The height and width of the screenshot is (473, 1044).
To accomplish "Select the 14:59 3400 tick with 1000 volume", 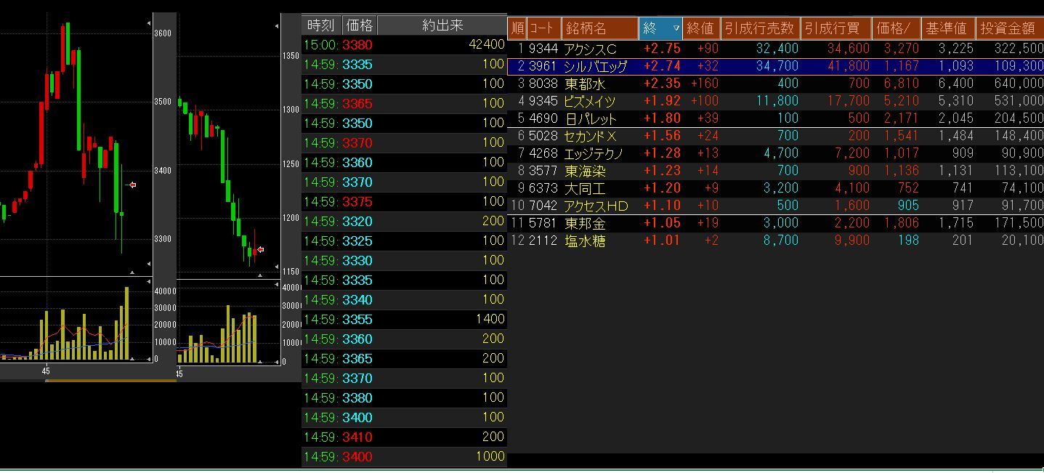I will [404, 456].
